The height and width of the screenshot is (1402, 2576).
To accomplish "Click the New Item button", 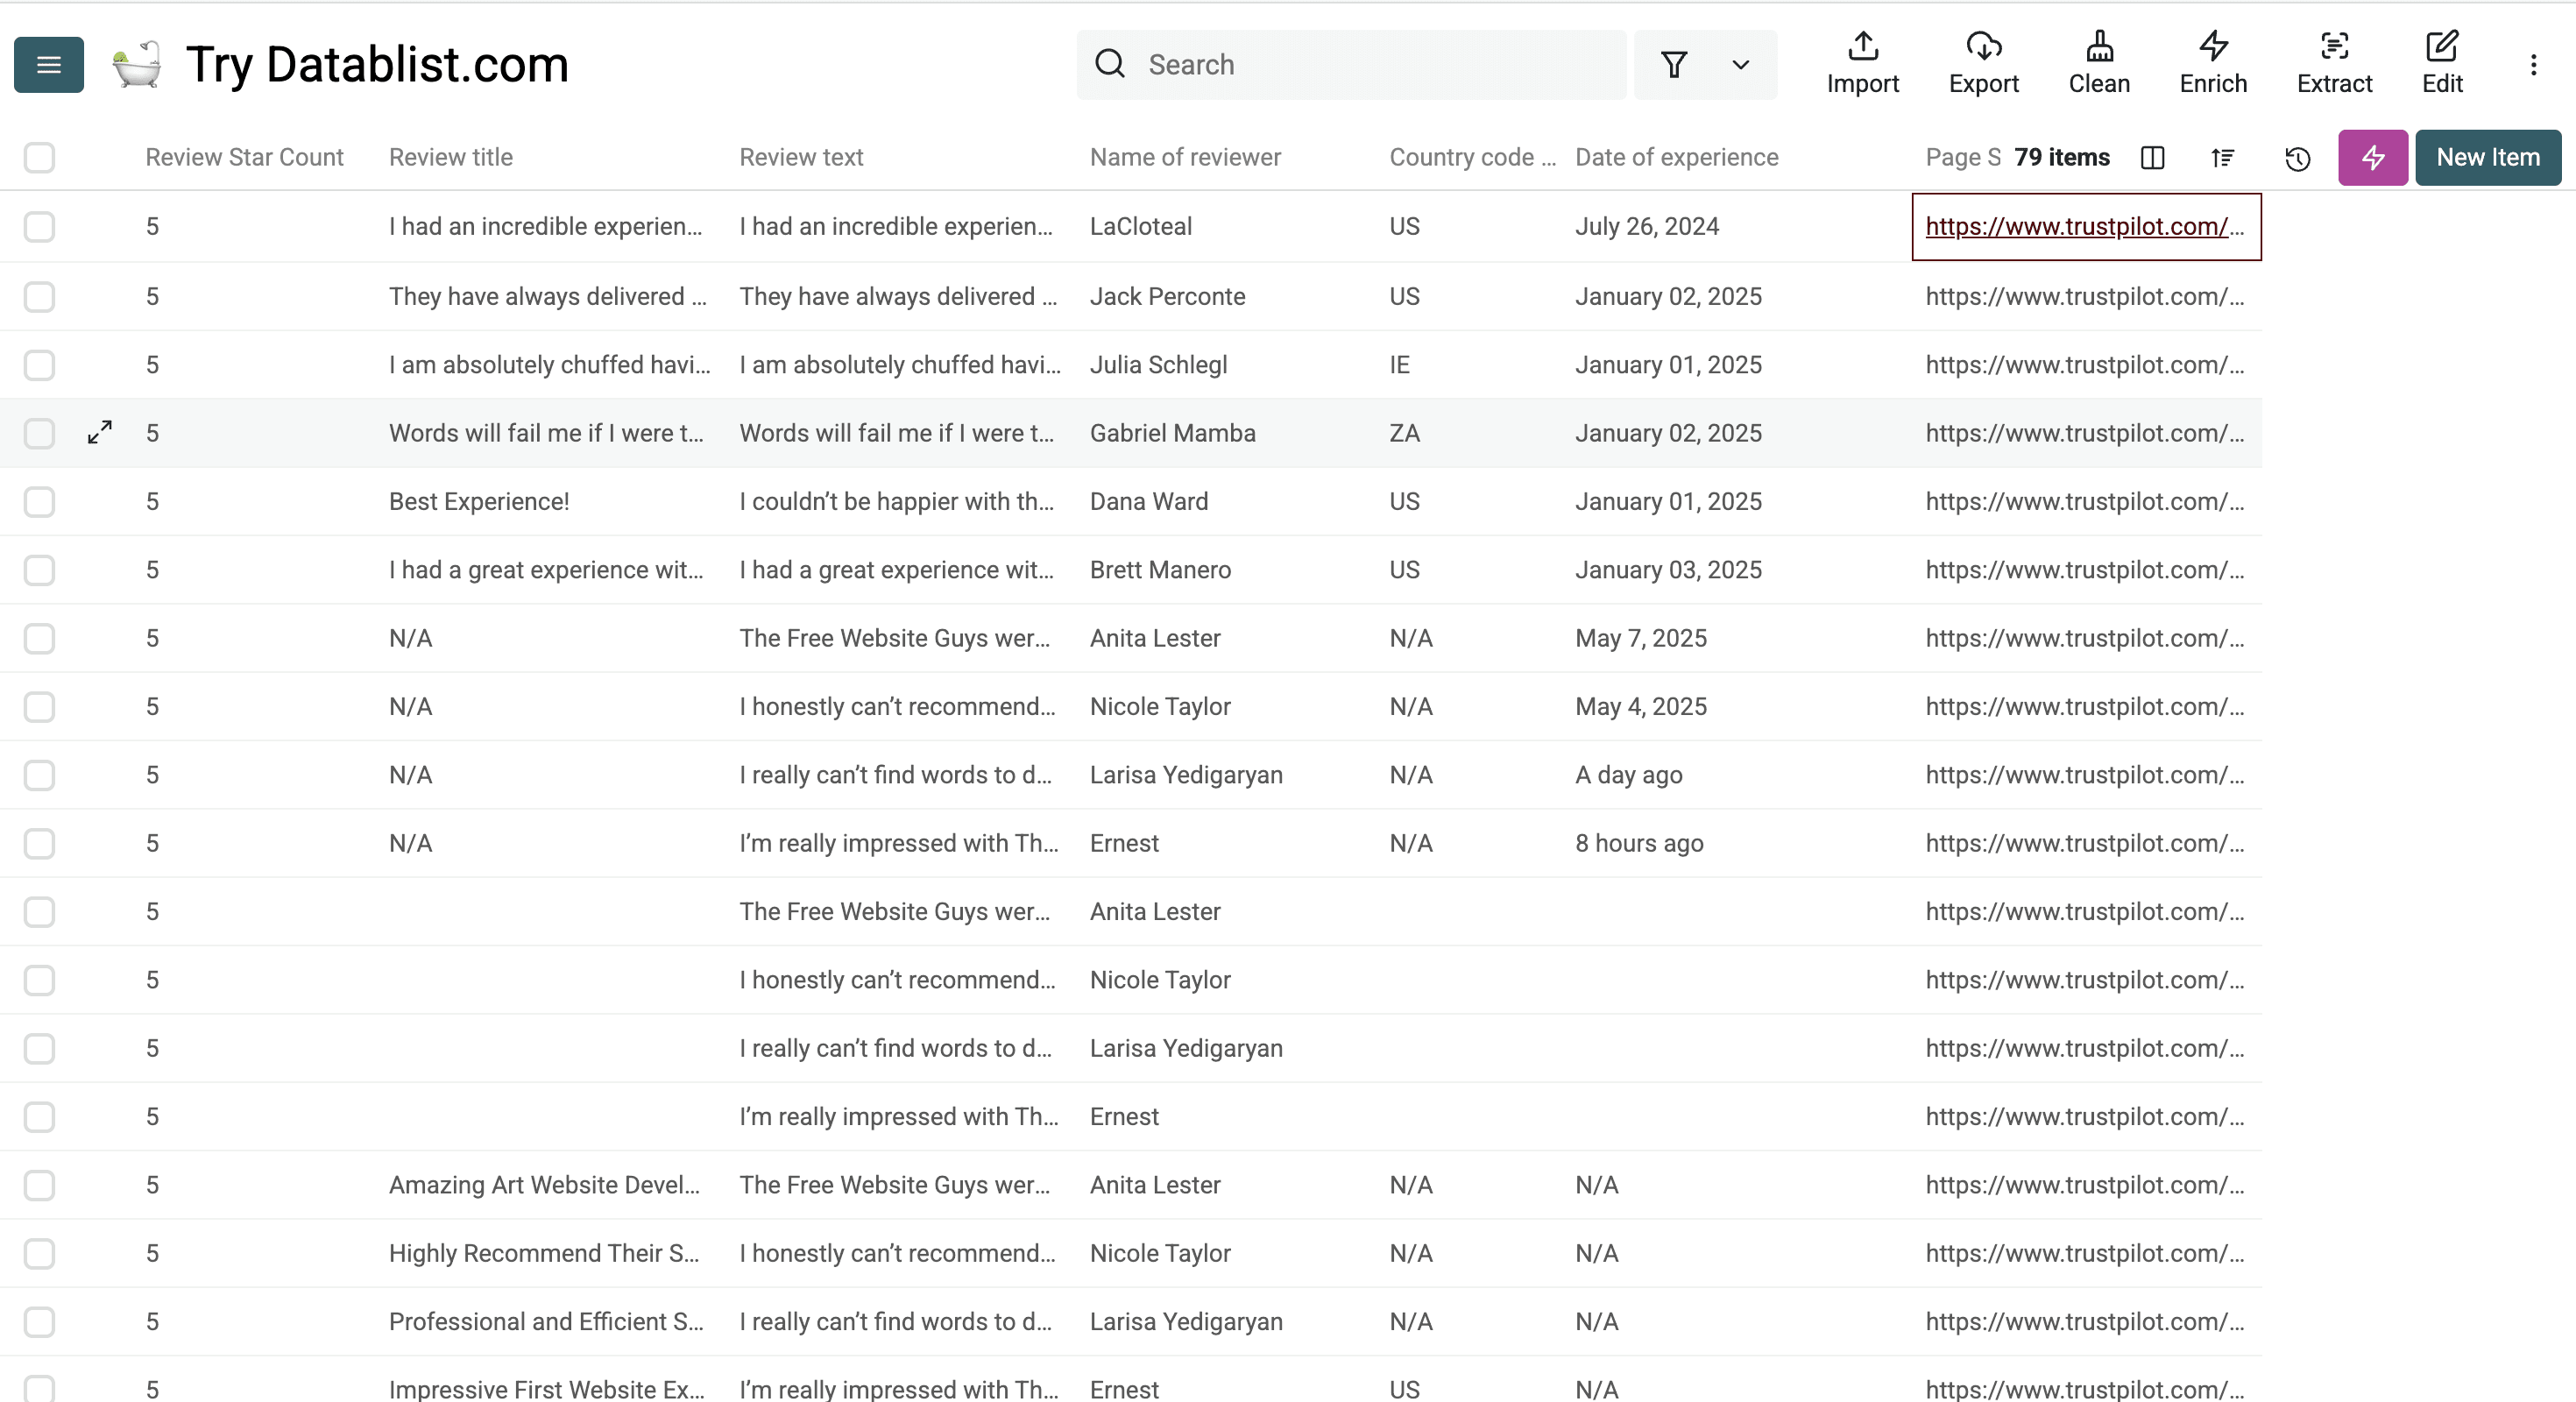I will [2488, 157].
